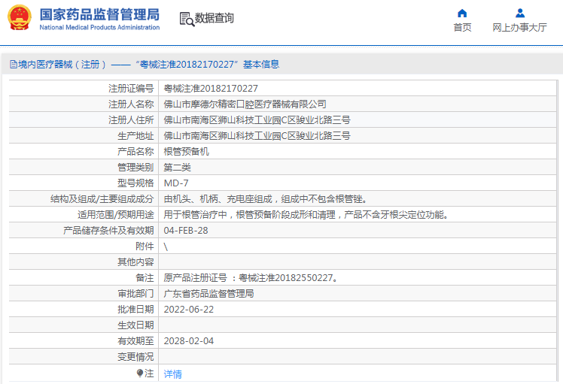
Task: Click registrant name 佛山市摩德尔精密口腔医疗器械有限公司
Action: (245, 104)
